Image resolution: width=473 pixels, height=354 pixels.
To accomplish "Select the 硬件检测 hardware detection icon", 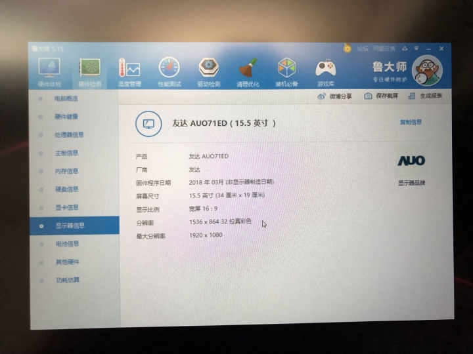I will click(x=89, y=68).
